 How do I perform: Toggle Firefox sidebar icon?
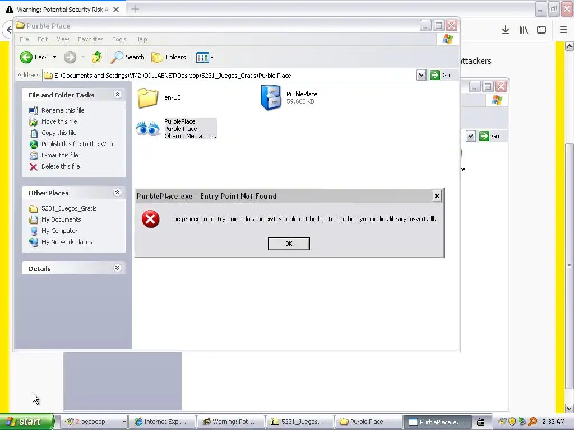541,30
